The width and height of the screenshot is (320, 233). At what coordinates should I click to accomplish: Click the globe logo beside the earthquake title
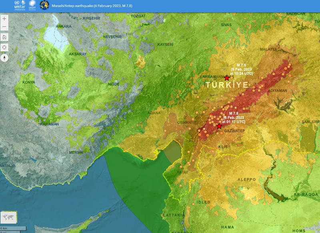tap(44, 5)
